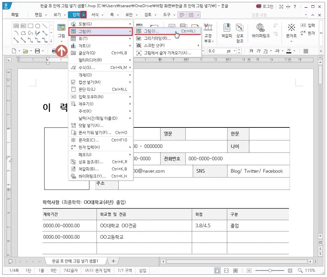This screenshot has height=277, width=327.
Task: Click the zoom slider handle
Action: [270, 270]
